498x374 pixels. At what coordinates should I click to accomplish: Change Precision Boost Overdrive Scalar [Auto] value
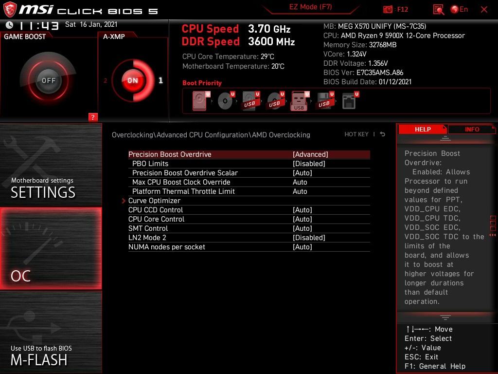click(302, 173)
